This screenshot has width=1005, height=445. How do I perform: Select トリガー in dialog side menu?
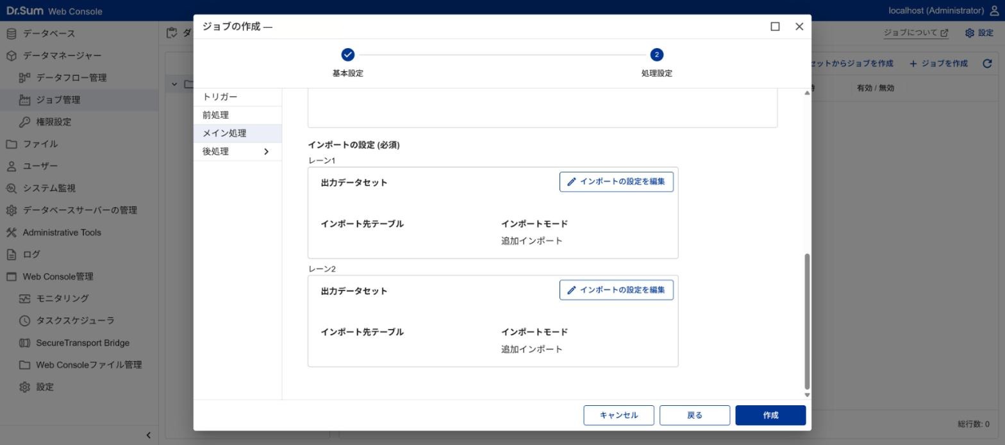click(x=237, y=97)
